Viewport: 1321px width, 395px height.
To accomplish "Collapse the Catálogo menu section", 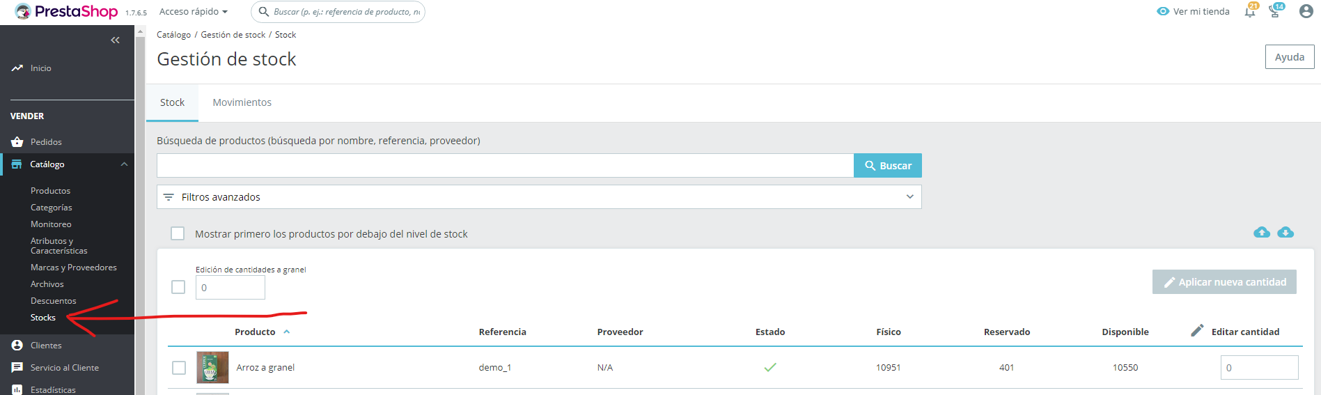I will (124, 164).
